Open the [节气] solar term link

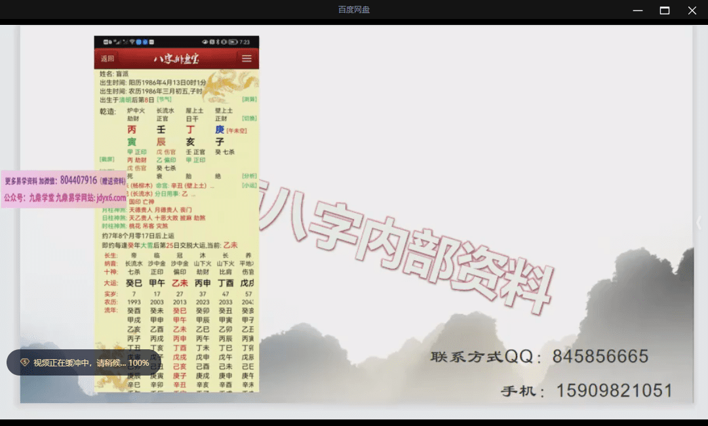[164, 100]
